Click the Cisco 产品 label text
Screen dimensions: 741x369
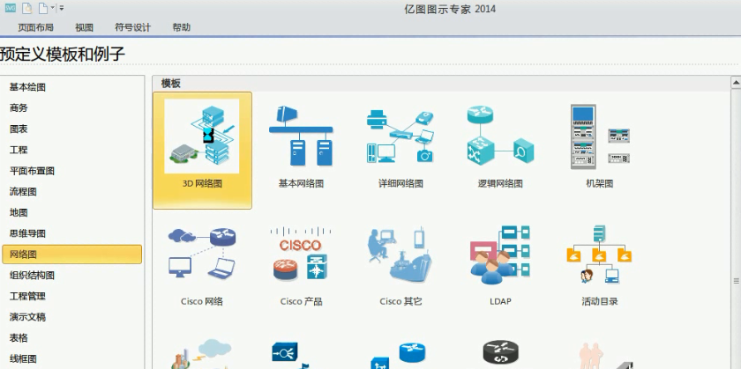[x=301, y=301]
